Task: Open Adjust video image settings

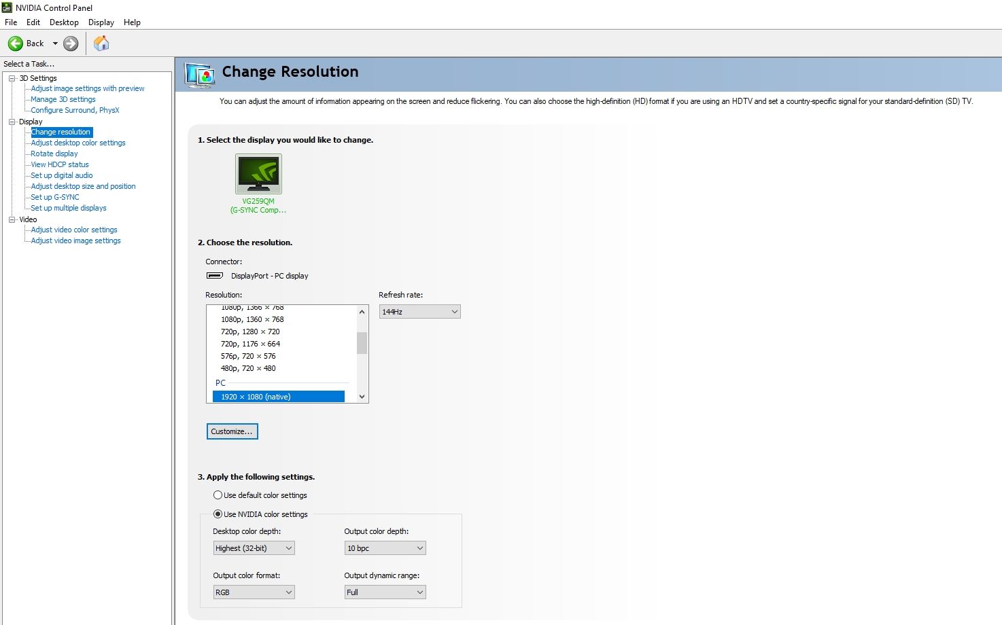Action: point(75,240)
